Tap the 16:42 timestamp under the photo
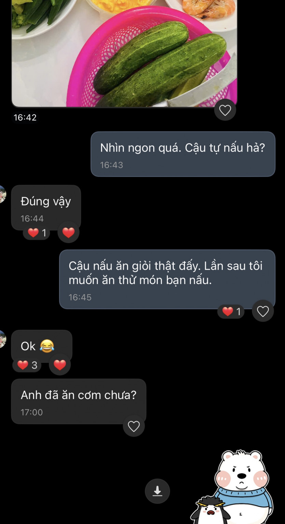The image size is (285, 524). (25, 117)
